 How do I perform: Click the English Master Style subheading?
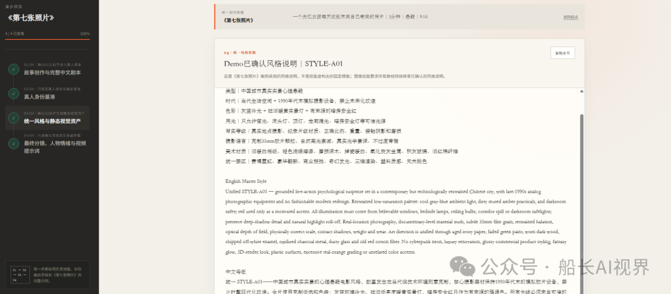point(245,181)
